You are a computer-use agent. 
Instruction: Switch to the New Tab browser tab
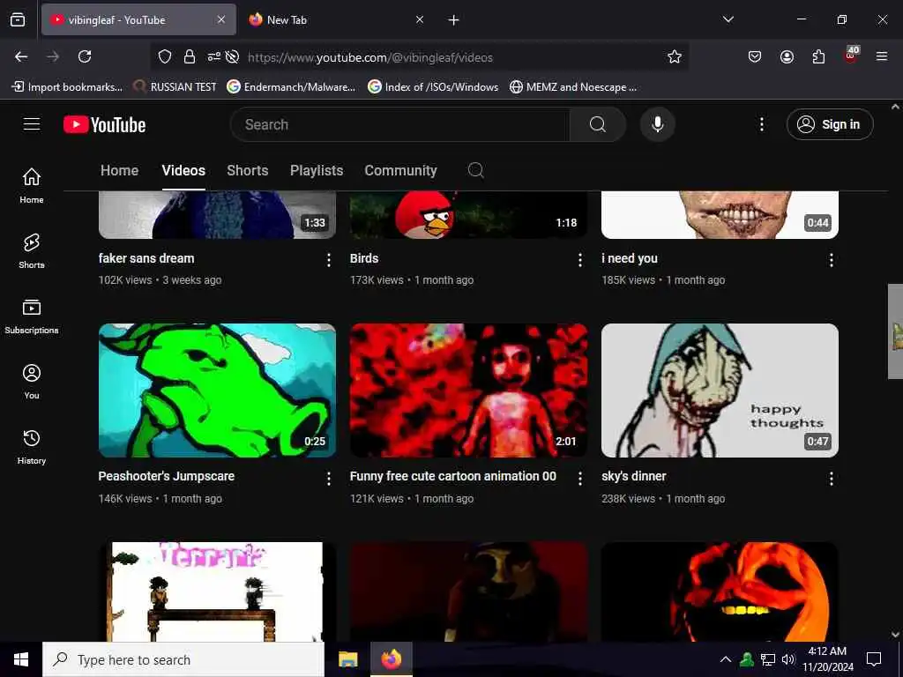click(337, 19)
